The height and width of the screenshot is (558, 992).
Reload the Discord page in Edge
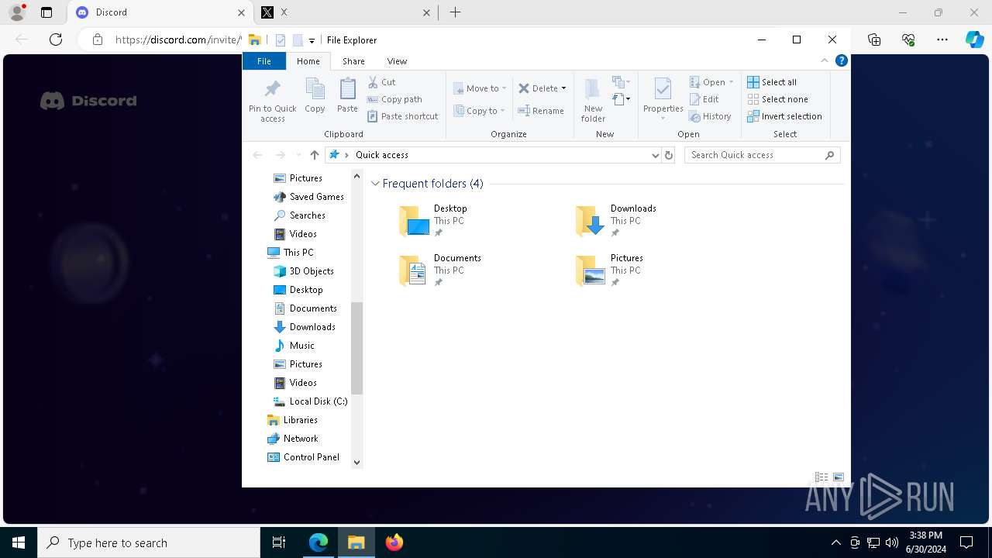(56, 40)
